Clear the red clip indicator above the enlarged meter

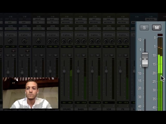click(160, 35)
